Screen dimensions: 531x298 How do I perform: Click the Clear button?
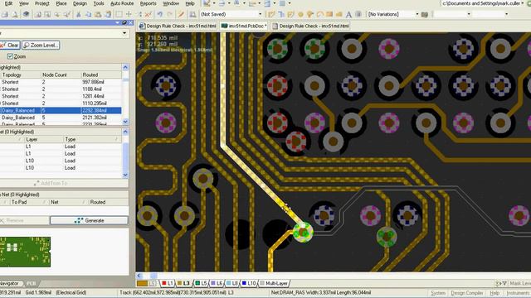[x=10, y=45]
